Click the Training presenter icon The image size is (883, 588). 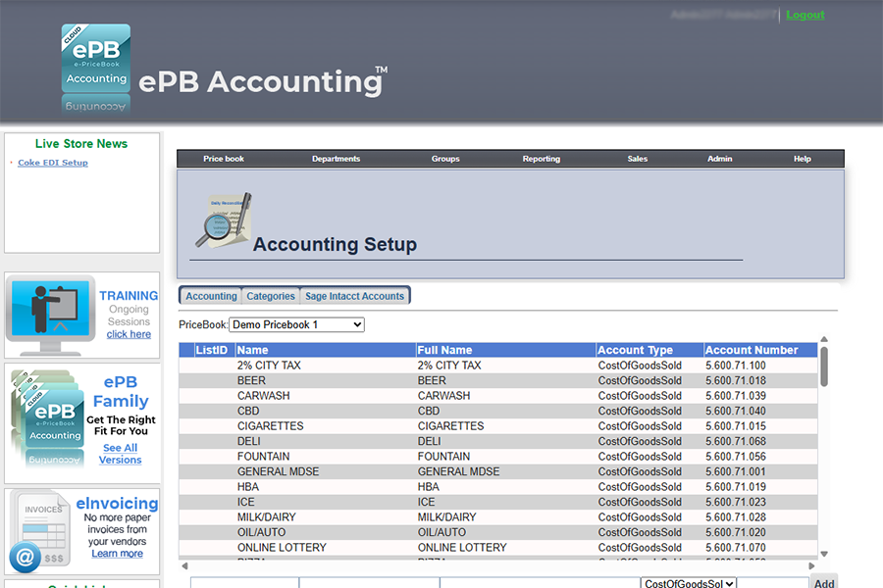pos(51,313)
